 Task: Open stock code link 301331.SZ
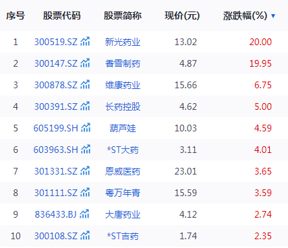56,171
